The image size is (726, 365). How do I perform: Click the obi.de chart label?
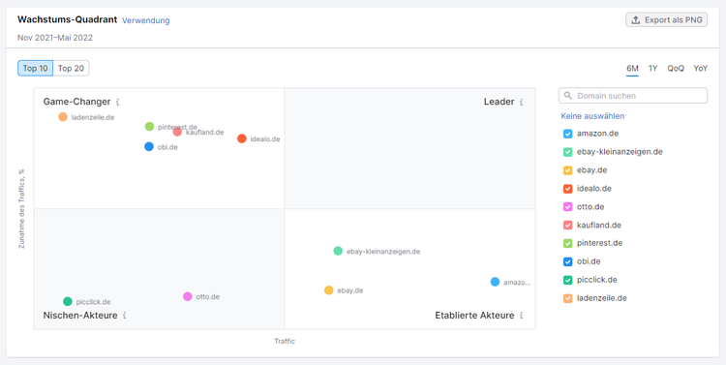click(167, 147)
